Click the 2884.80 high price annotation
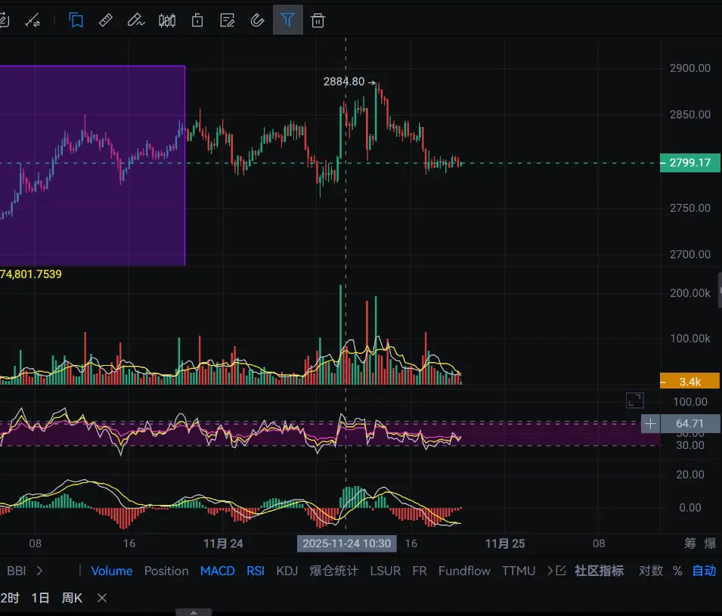 tap(344, 82)
